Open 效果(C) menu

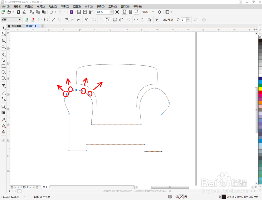[65, 7]
